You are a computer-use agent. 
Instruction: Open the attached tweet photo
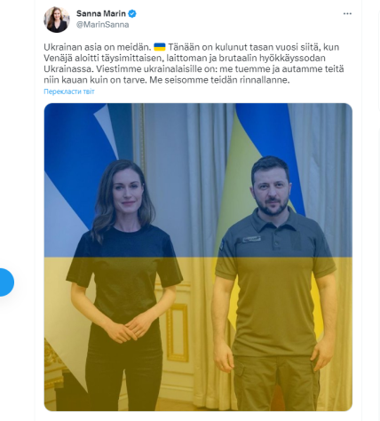coord(198,257)
